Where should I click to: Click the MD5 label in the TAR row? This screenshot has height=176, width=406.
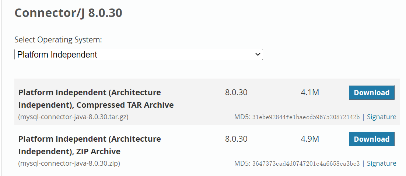pos(242,117)
